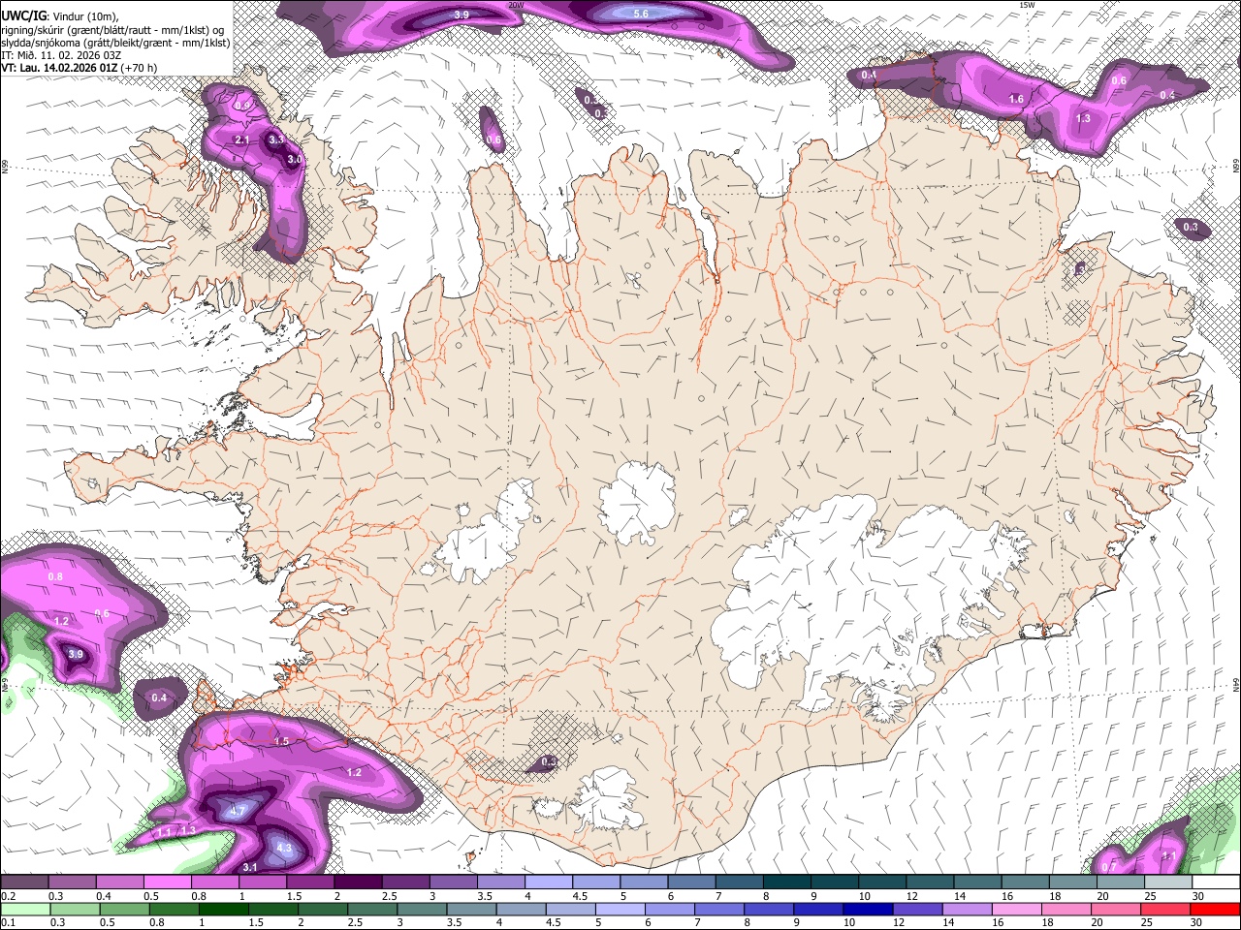
Task: Select bottom legend swatch between 0.1 and 0.3
Action: coord(26,909)
